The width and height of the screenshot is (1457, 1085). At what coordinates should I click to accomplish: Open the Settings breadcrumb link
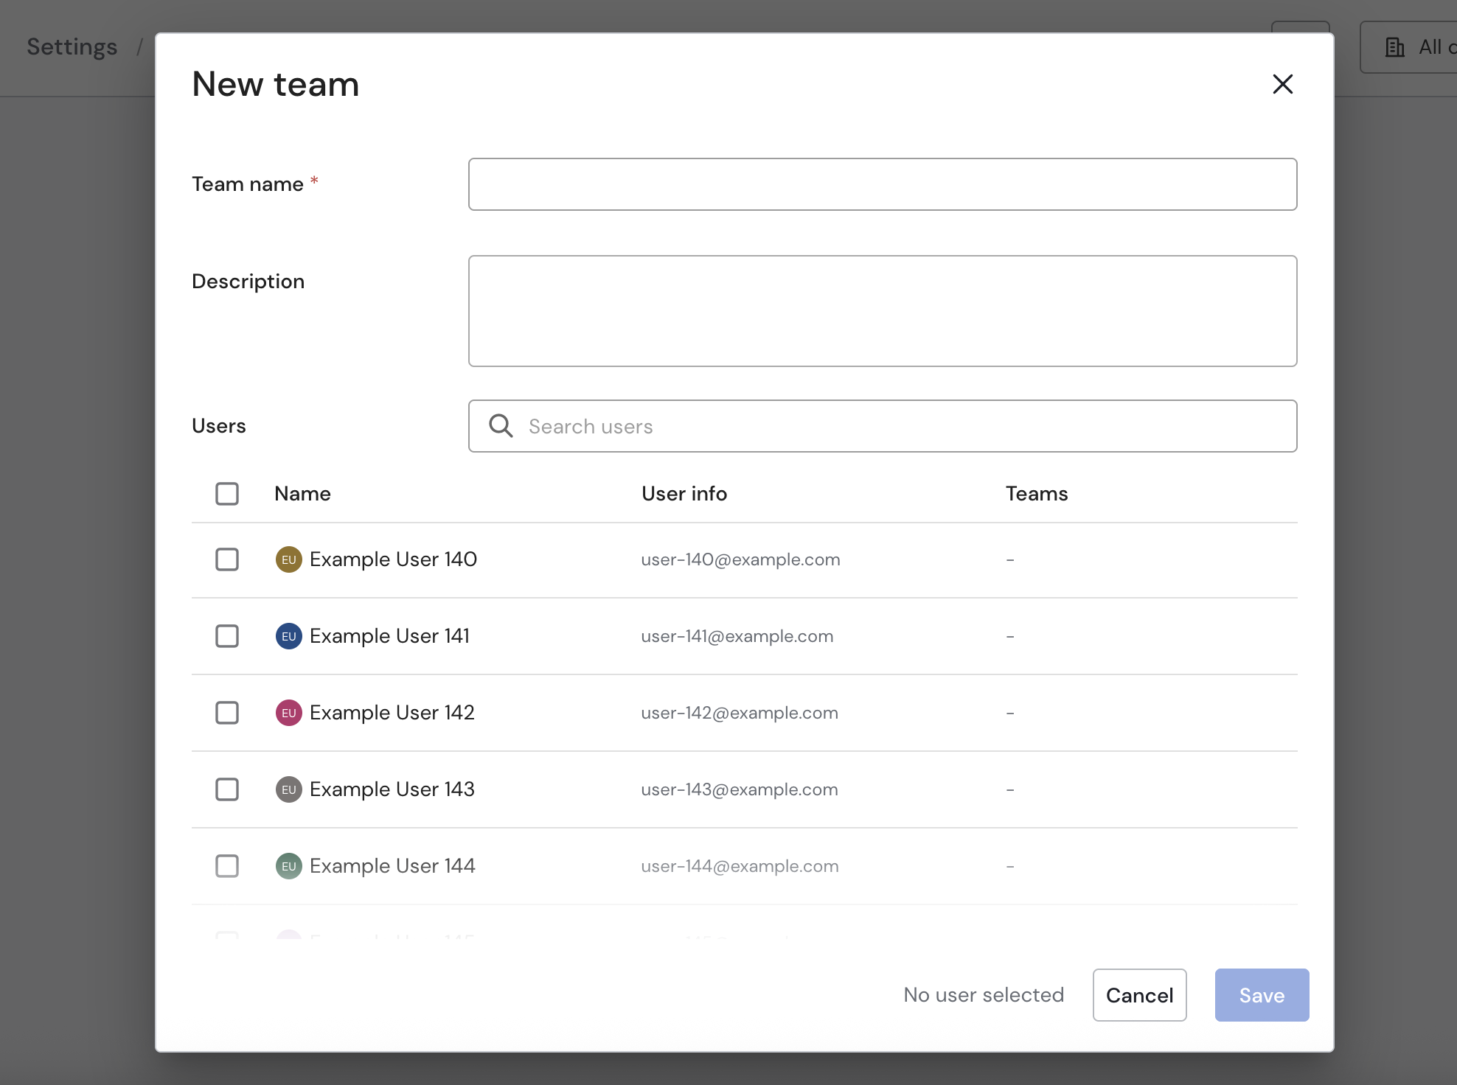pyautogui.click(x=72, y=47)
